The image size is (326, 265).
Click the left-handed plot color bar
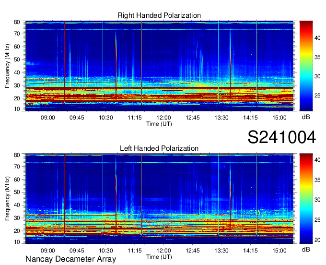[x=306, y=199]
